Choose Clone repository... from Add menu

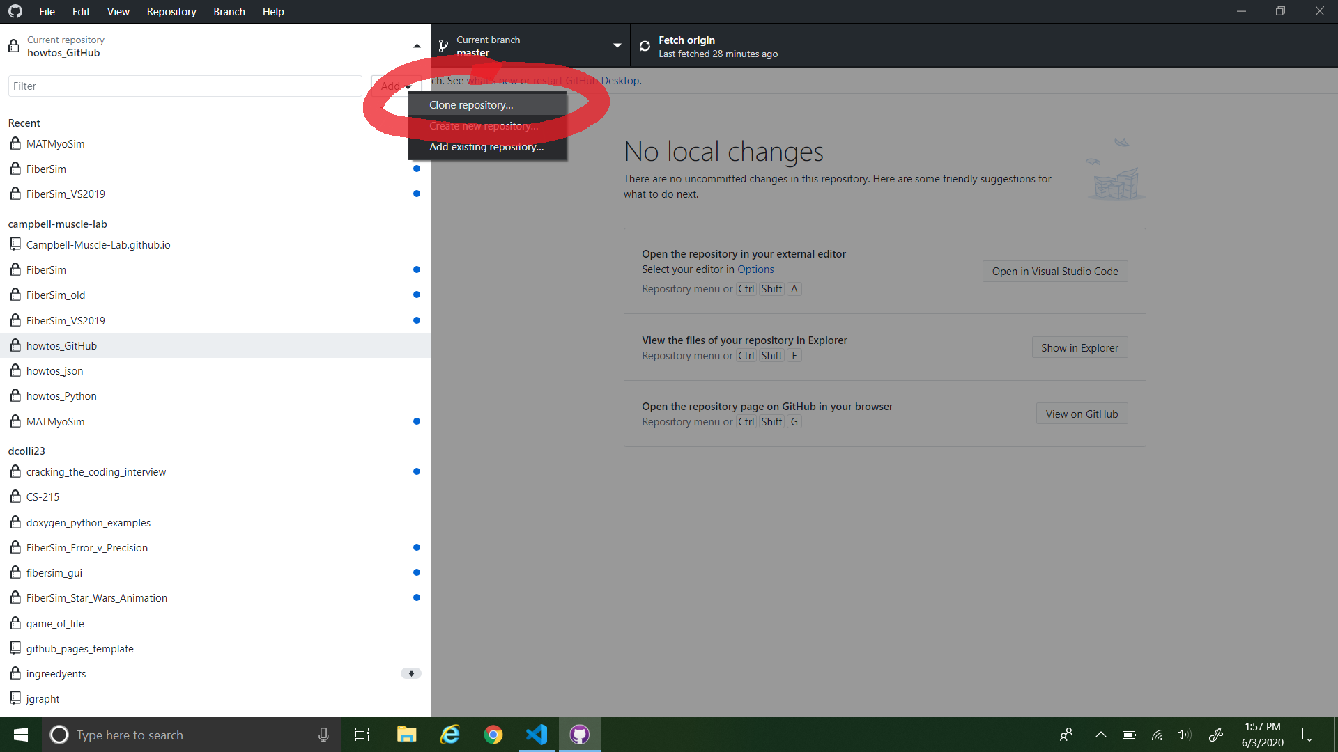coord(487,104)
